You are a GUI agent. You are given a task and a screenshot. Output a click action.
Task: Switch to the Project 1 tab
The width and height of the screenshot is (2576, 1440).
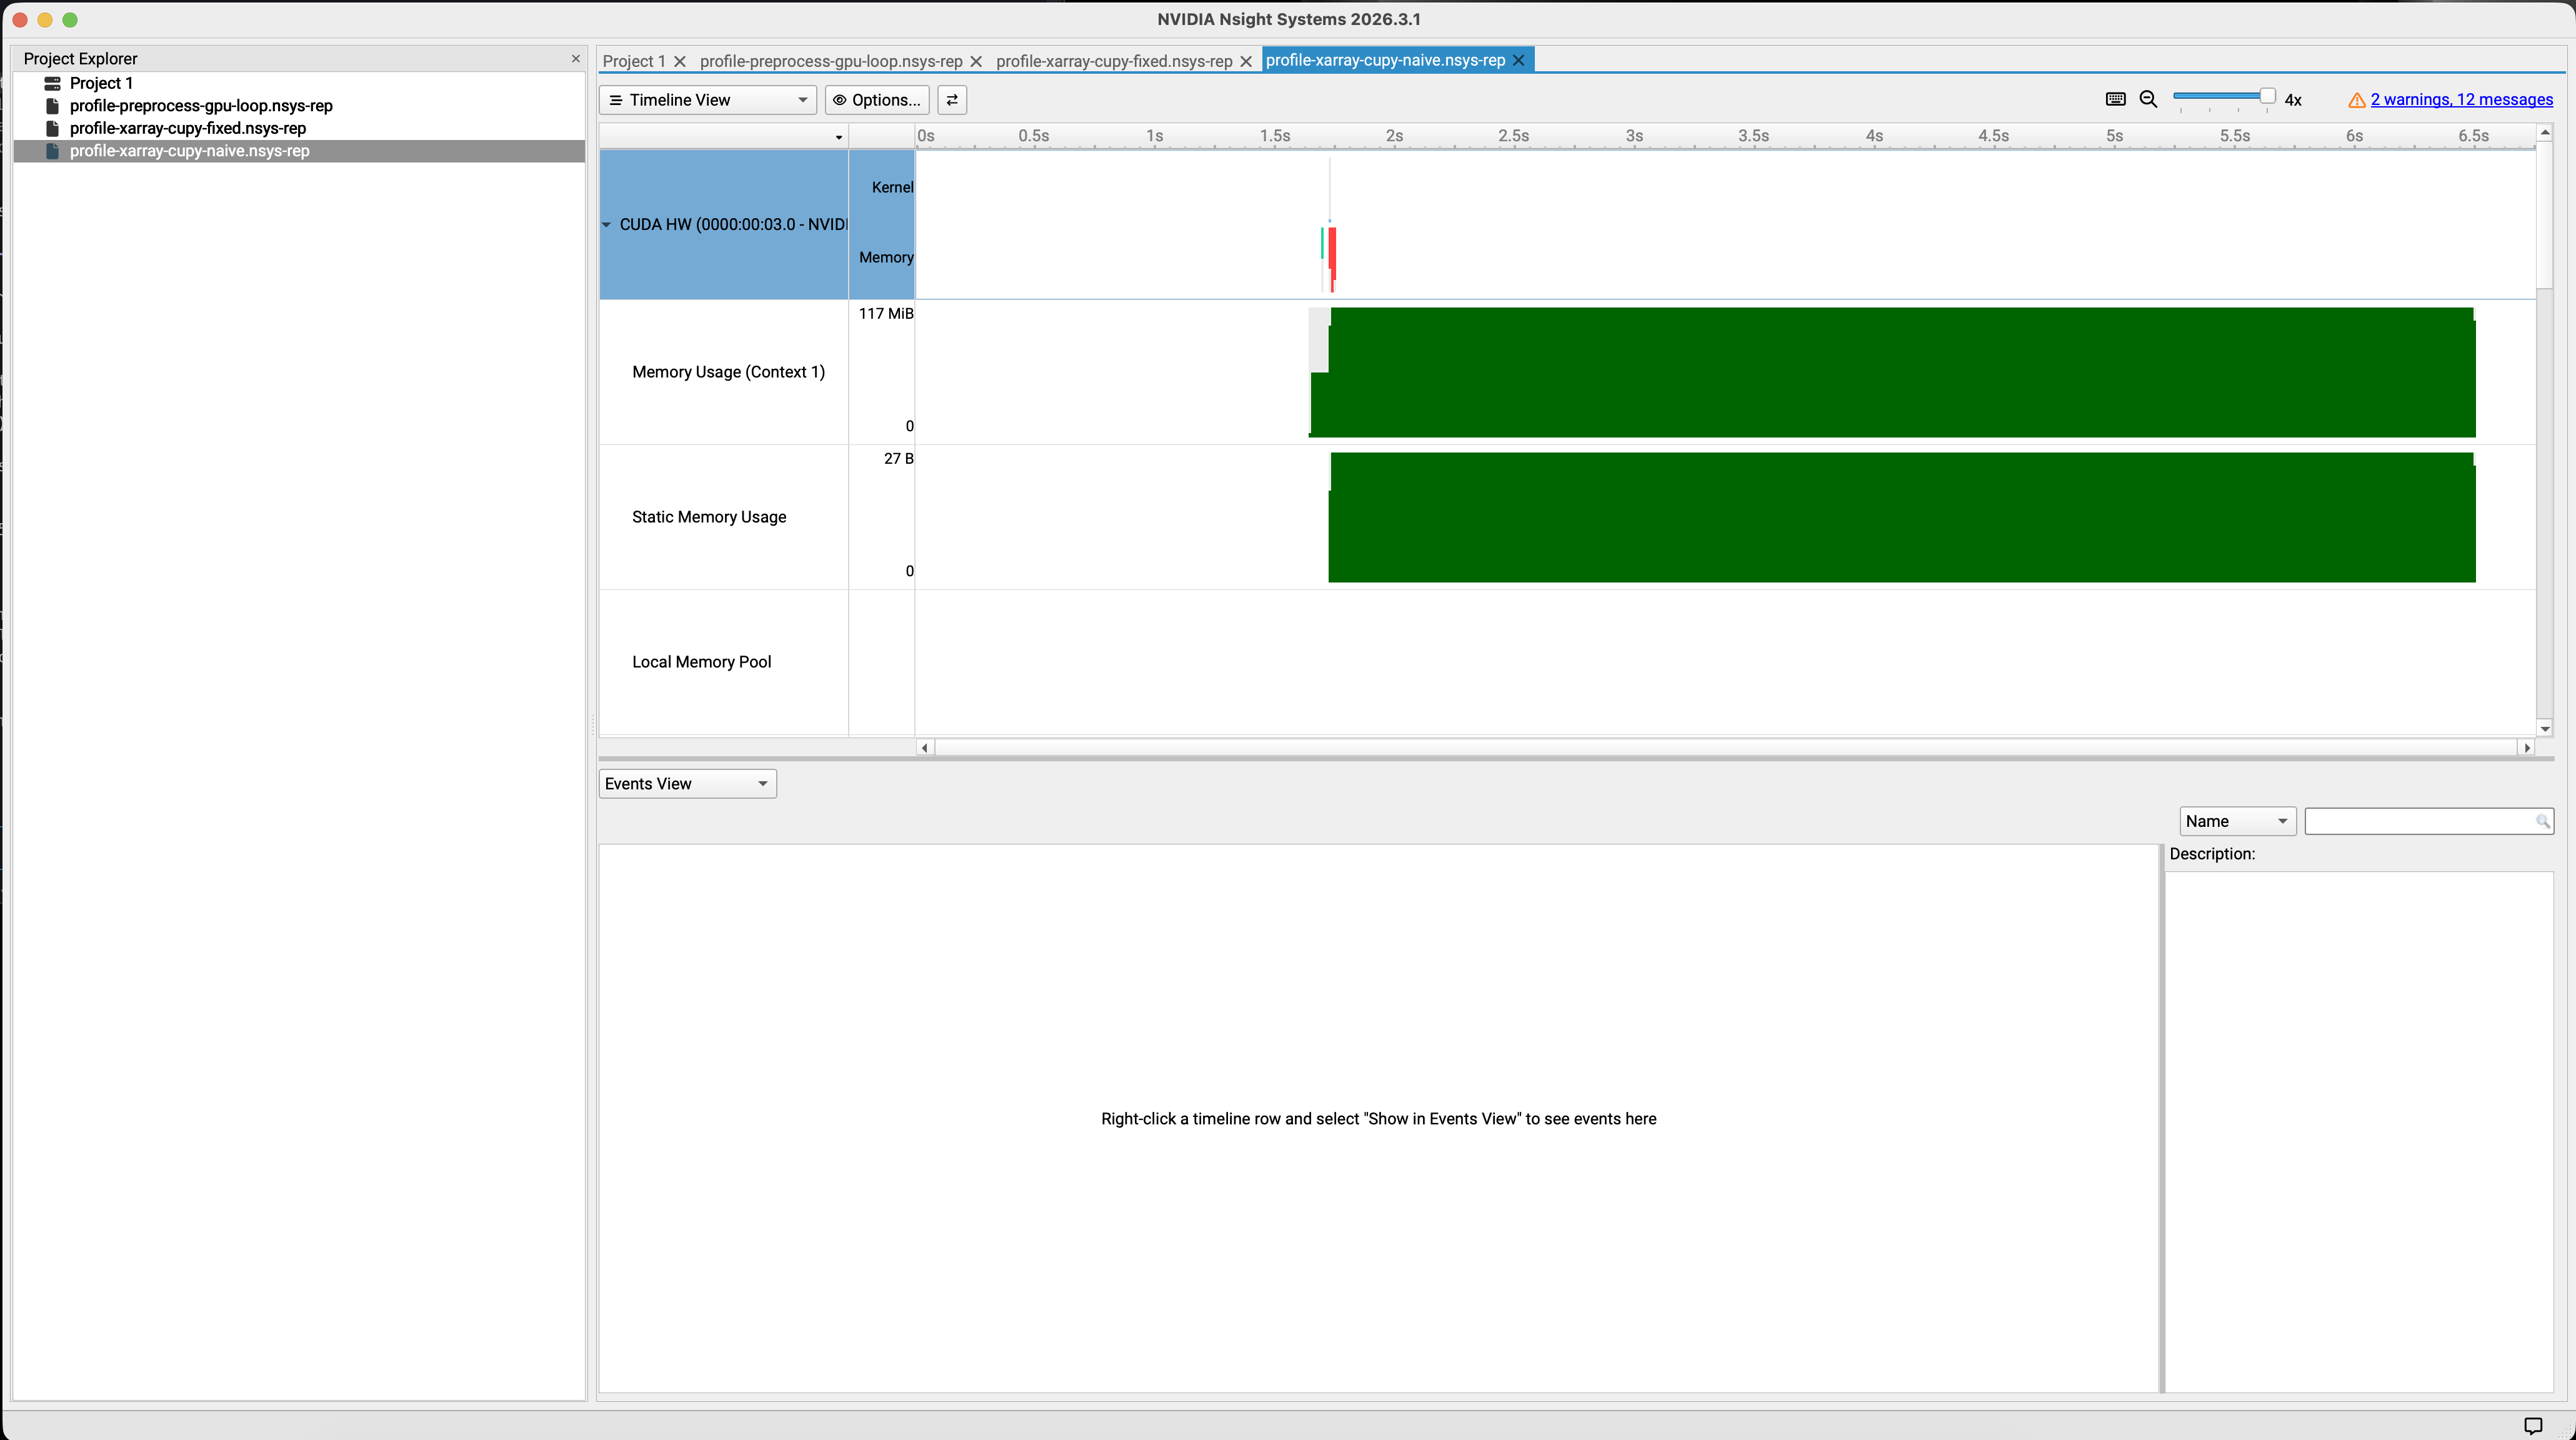pos(634,61)
